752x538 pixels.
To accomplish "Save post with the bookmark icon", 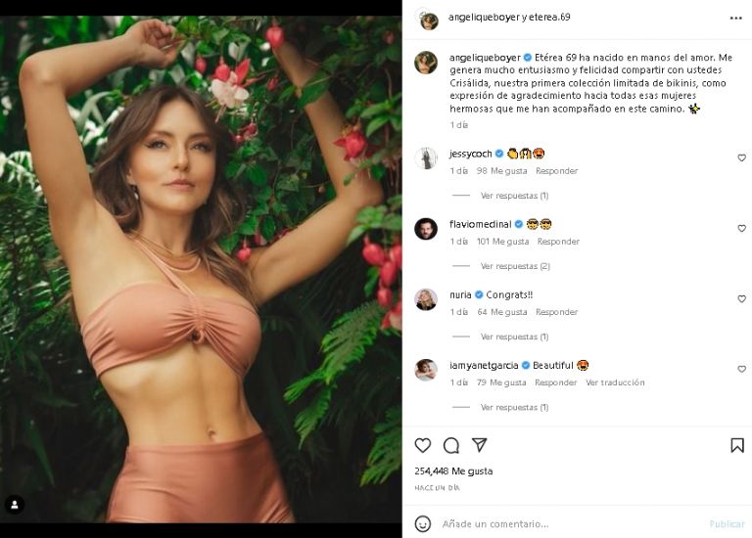I will pos(737,445).
